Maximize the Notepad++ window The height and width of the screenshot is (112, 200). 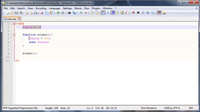(x=186, y=2)
